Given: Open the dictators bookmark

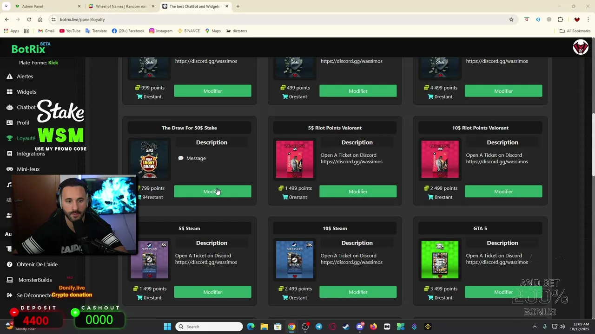Looking at the screenshot, I should pyautogui.click(x=237, y=31).
